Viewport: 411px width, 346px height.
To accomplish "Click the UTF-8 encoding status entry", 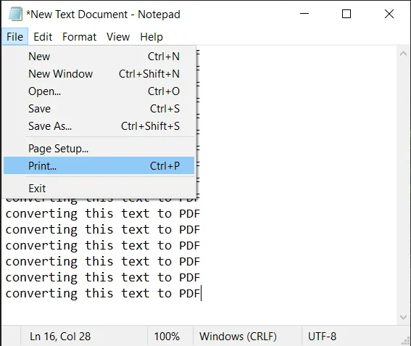I will tap(322, 337).
